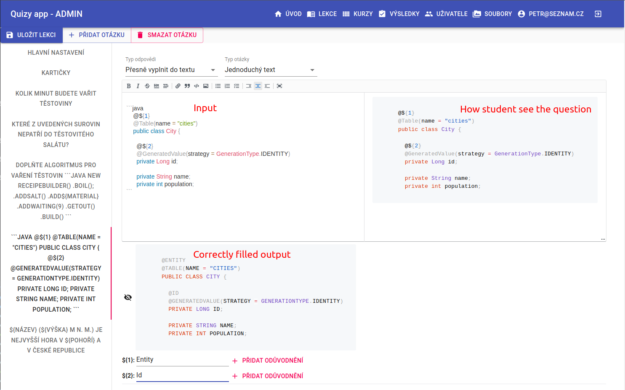Click into the markdown input editor area

[x=243, y=166]
